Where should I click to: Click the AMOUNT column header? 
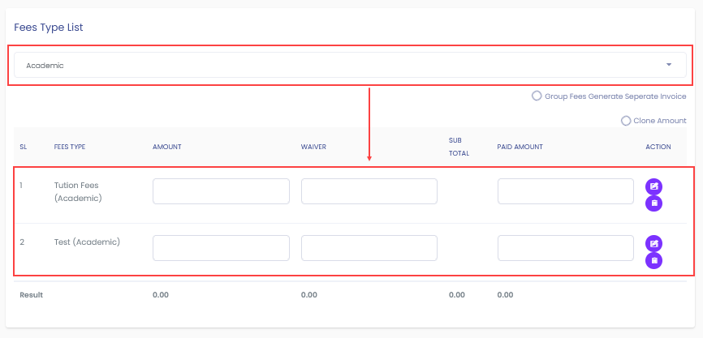tap(166, 147)
